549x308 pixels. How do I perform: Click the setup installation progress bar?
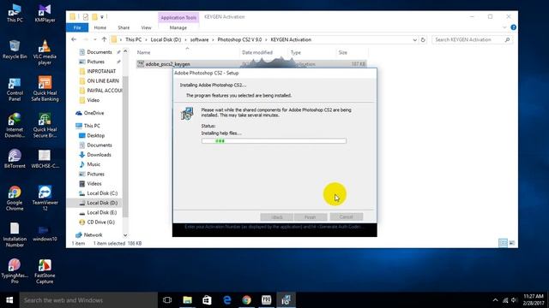[x=274, y=140]
